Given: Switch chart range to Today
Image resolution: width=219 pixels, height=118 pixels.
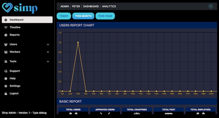Looking at the screenshot, I should coord(64,16).
